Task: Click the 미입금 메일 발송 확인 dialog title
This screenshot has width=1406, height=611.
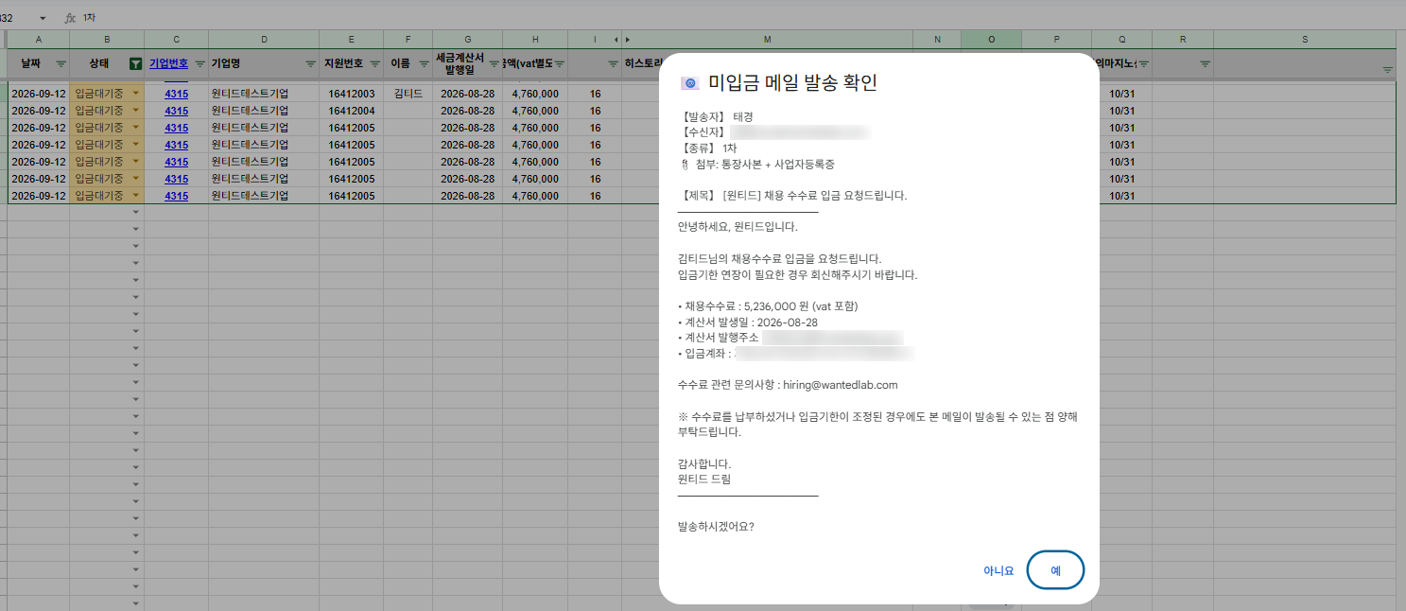Action: (x=792, y=83)
